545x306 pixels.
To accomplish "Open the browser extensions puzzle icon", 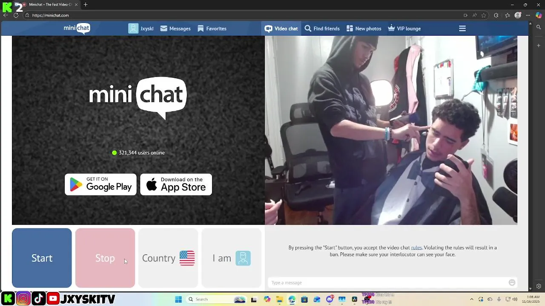I will tap(496, 15).
